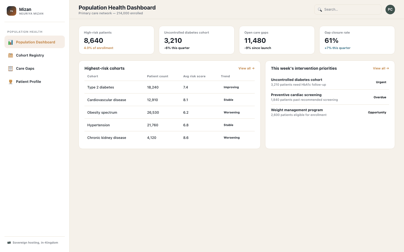Click the Opportunity priority badge
Screen dimensions: 404x252
point(377,113)
